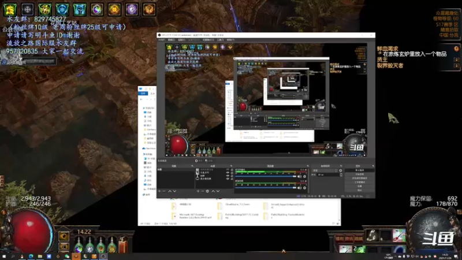462x260 pixels.
Task: Adjust second mixer channel volume slider
Action: (266, 188)
